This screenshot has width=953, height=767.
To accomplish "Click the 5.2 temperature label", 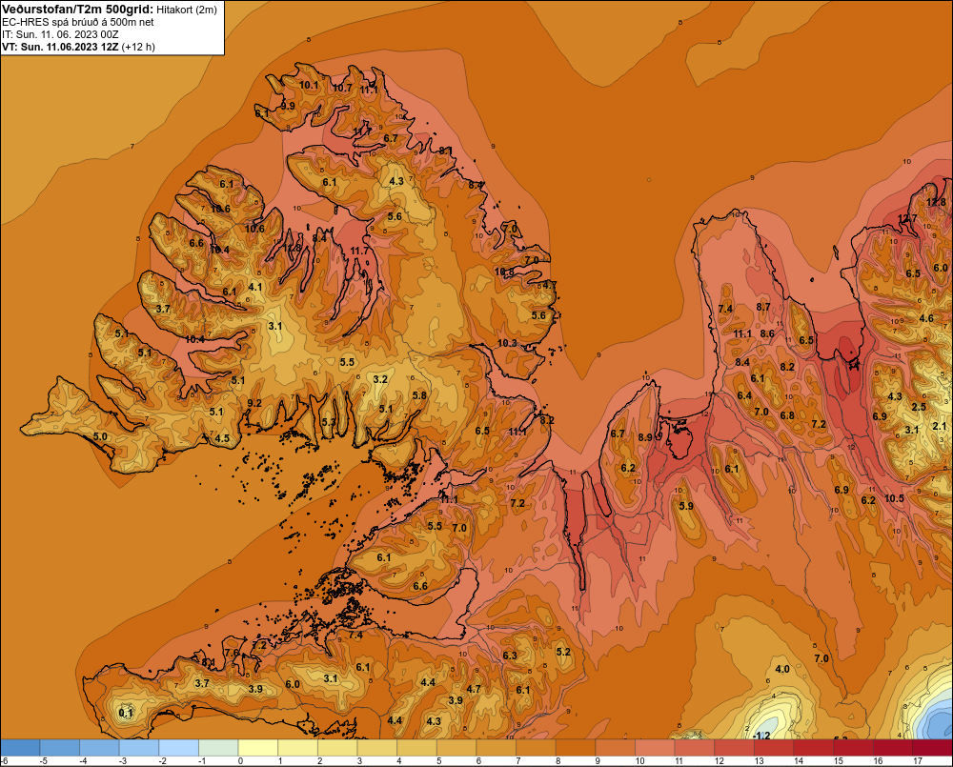I will (563, 652).
